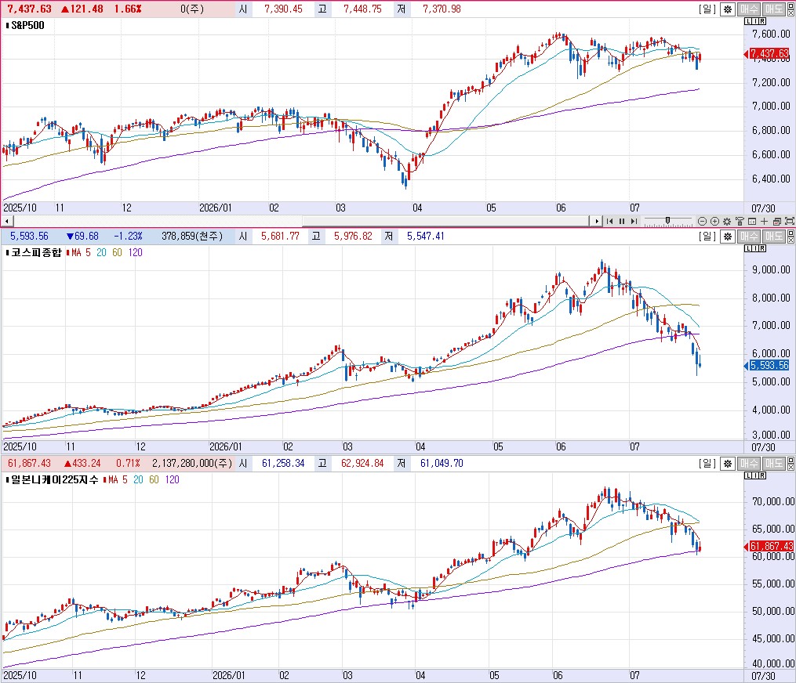Image resolution: width=796 pixels, height=683 pixels.
Task: Click 매수 button in S&P500 header
Action: (749, 9)
